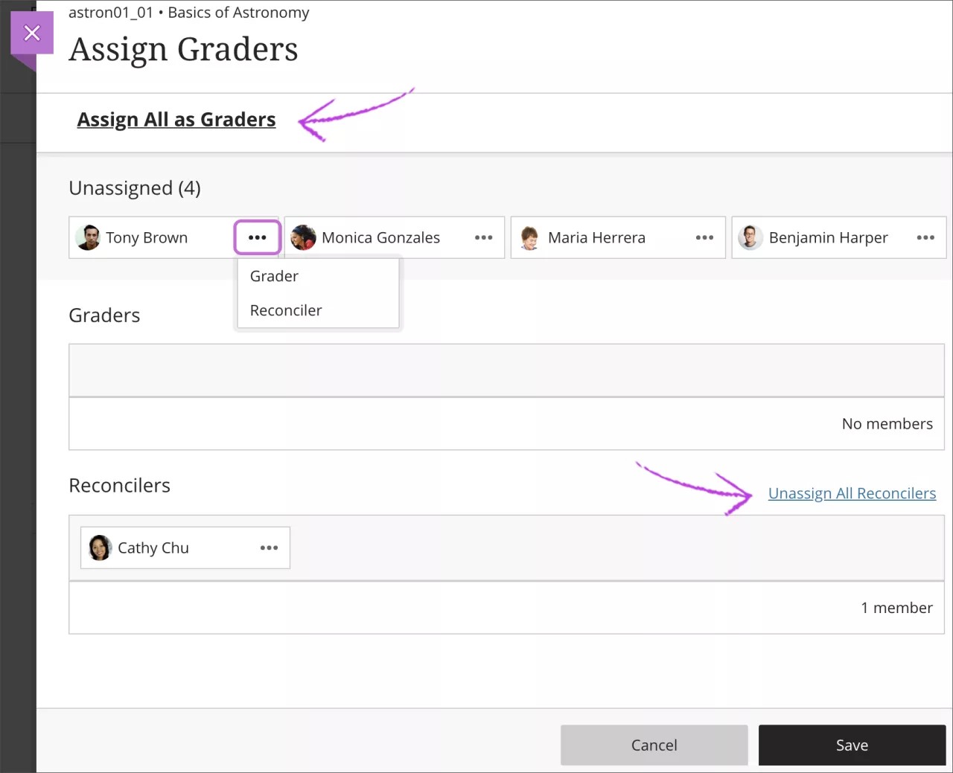The image size is (953, 773).
Task: Cancel the grader assignment changes
Action: (654, 745)
